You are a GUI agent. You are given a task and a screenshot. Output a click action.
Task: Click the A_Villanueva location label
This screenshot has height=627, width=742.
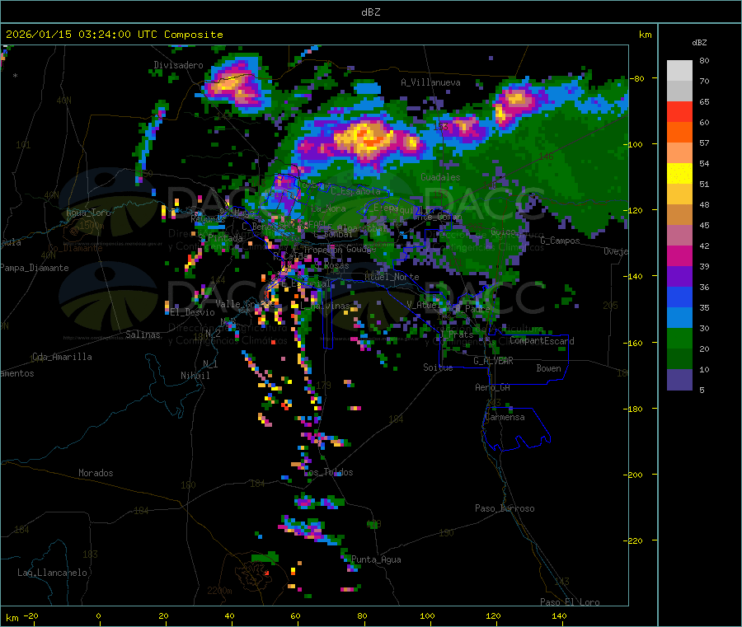pos(430,82)
